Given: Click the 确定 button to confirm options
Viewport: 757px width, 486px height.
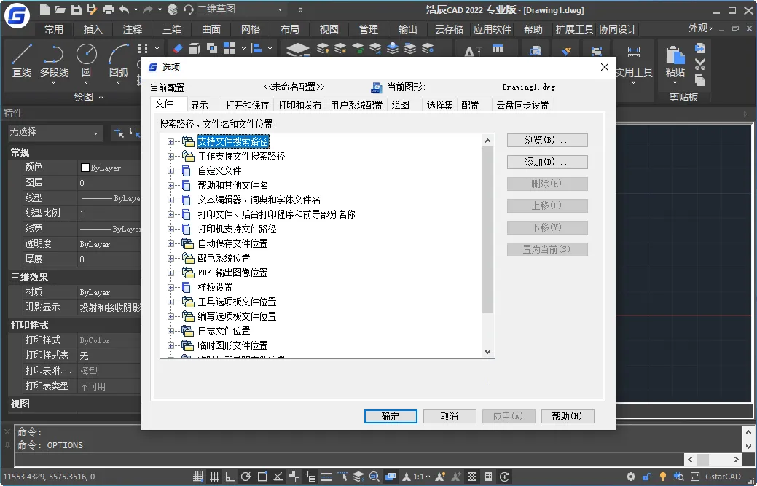Looking at the screenshot, I should pyautogui.click(x=391, y=416).
